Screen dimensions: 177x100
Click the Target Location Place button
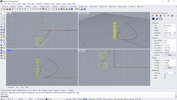170,68
